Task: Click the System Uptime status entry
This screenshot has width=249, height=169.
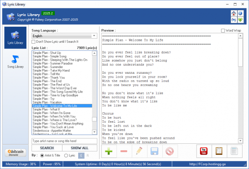Action: [118, 164]
